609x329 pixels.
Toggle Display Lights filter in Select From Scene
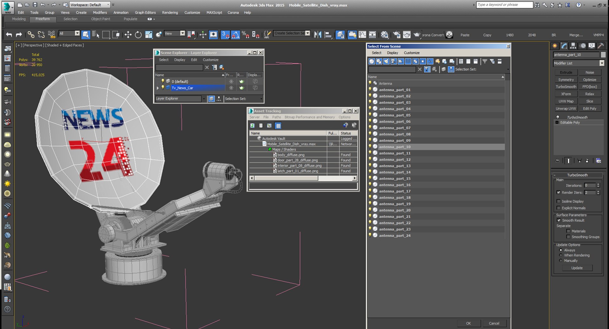[x=386, y=61]
